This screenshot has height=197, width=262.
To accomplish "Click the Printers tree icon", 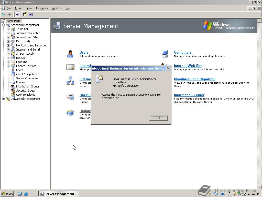I will click(13, 82).
